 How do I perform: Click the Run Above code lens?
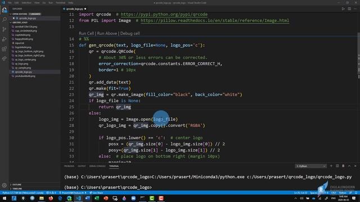107,34
